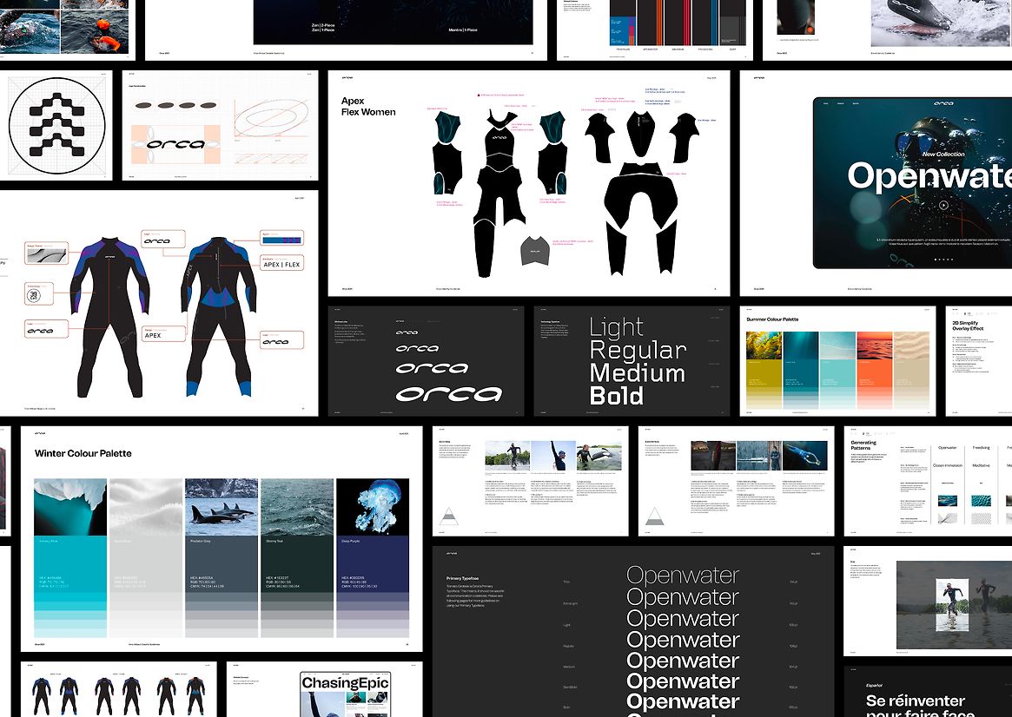The width and height of the screenshot is (1012, 717).
Task: Click the APEX | FLEX label callout
Action: [x=281, y=260]
